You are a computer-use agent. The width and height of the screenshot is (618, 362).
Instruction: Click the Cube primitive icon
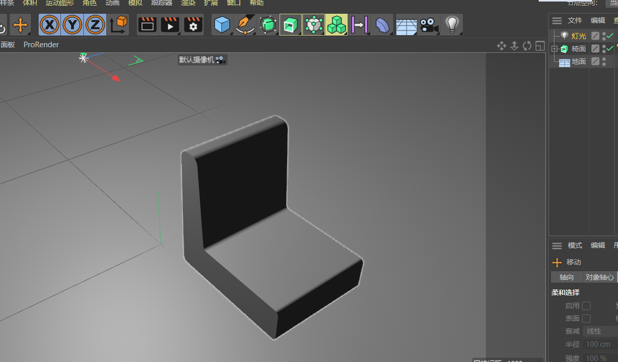[222, 24]
